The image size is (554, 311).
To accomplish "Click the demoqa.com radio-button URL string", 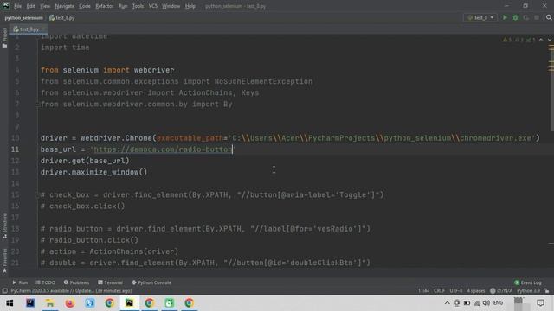I will [163, 149].
